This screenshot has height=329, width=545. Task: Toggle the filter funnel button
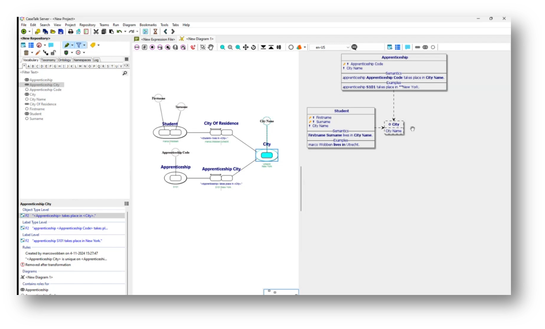tap(78, 45)
